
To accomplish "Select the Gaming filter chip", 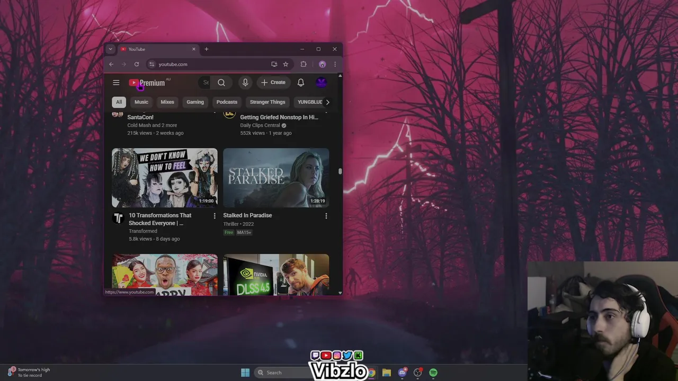I will tap(195, 102).
